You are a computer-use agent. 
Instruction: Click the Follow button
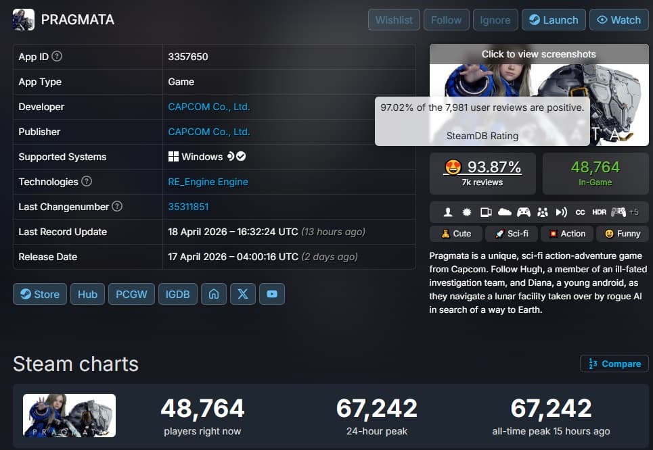(447, 20)
